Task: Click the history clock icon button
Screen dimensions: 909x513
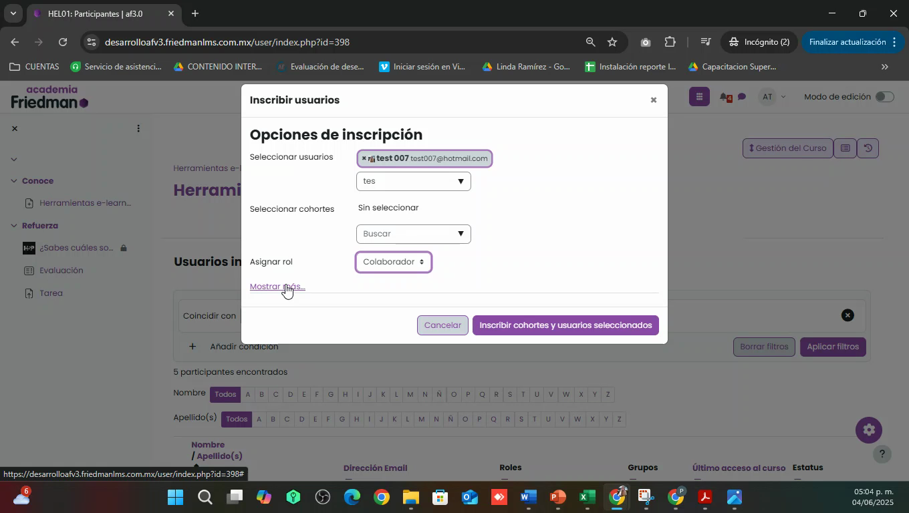Action: [868, 148]
